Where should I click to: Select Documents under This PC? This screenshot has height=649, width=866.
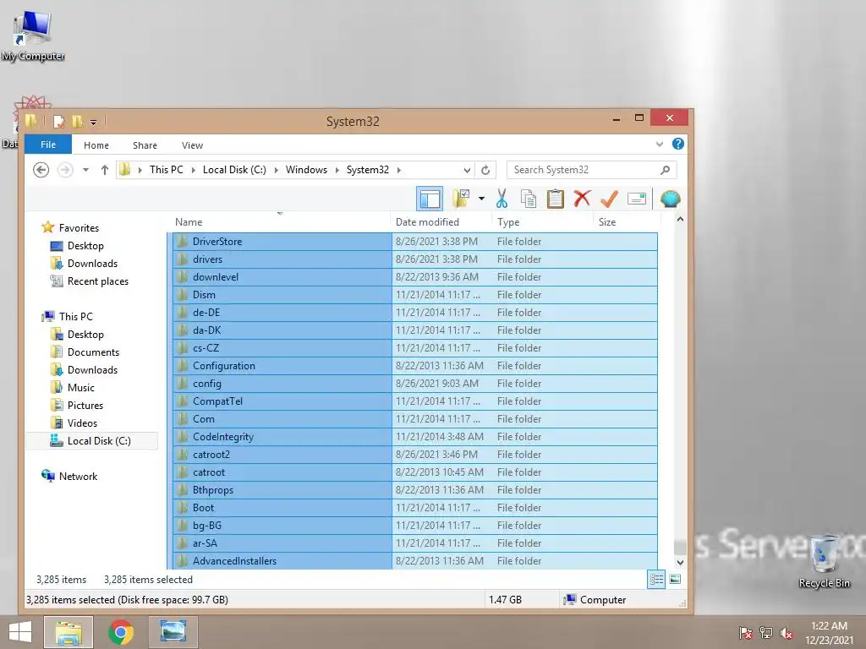click(x=93, y=352)
